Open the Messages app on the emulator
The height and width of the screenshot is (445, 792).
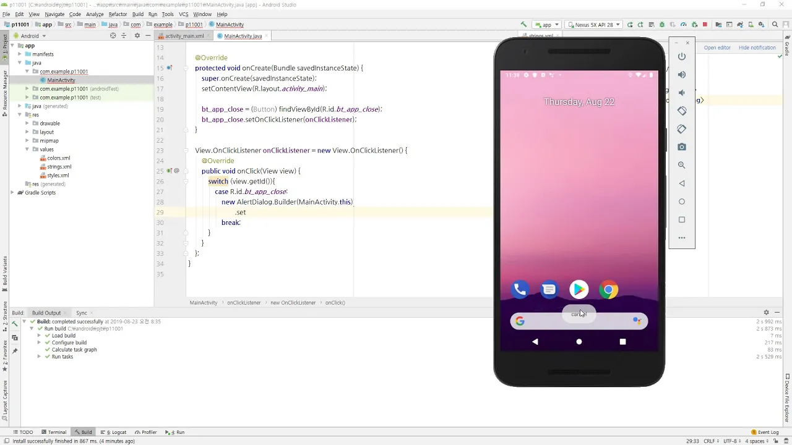(549, 289)
